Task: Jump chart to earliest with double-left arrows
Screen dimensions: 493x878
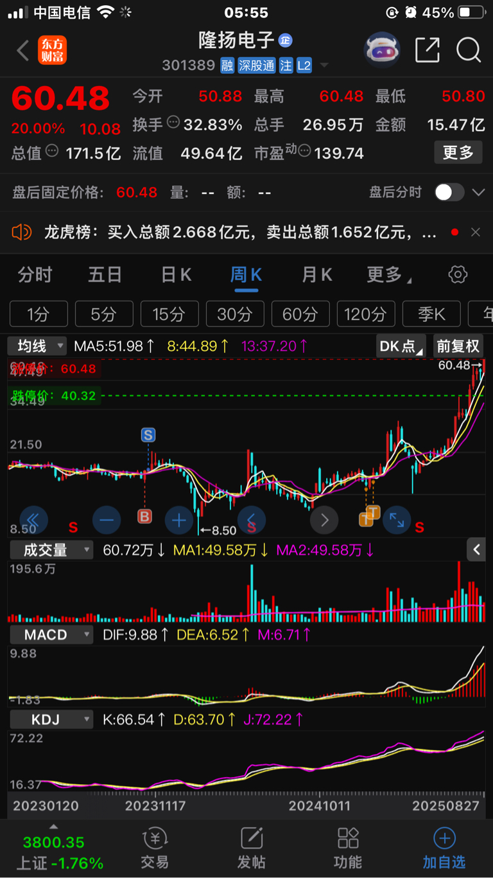Action: pos(33,520)
